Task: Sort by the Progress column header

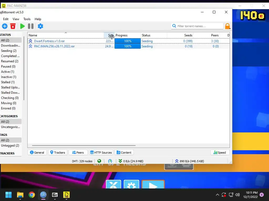Action: coord(128,35)
